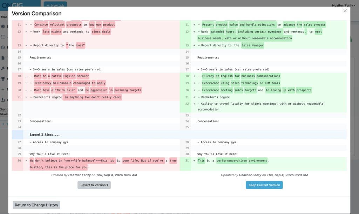Click Keep Current Version button
Viewport: 359px width, 214px height.
pyautogui.click(x=264, y=185)
